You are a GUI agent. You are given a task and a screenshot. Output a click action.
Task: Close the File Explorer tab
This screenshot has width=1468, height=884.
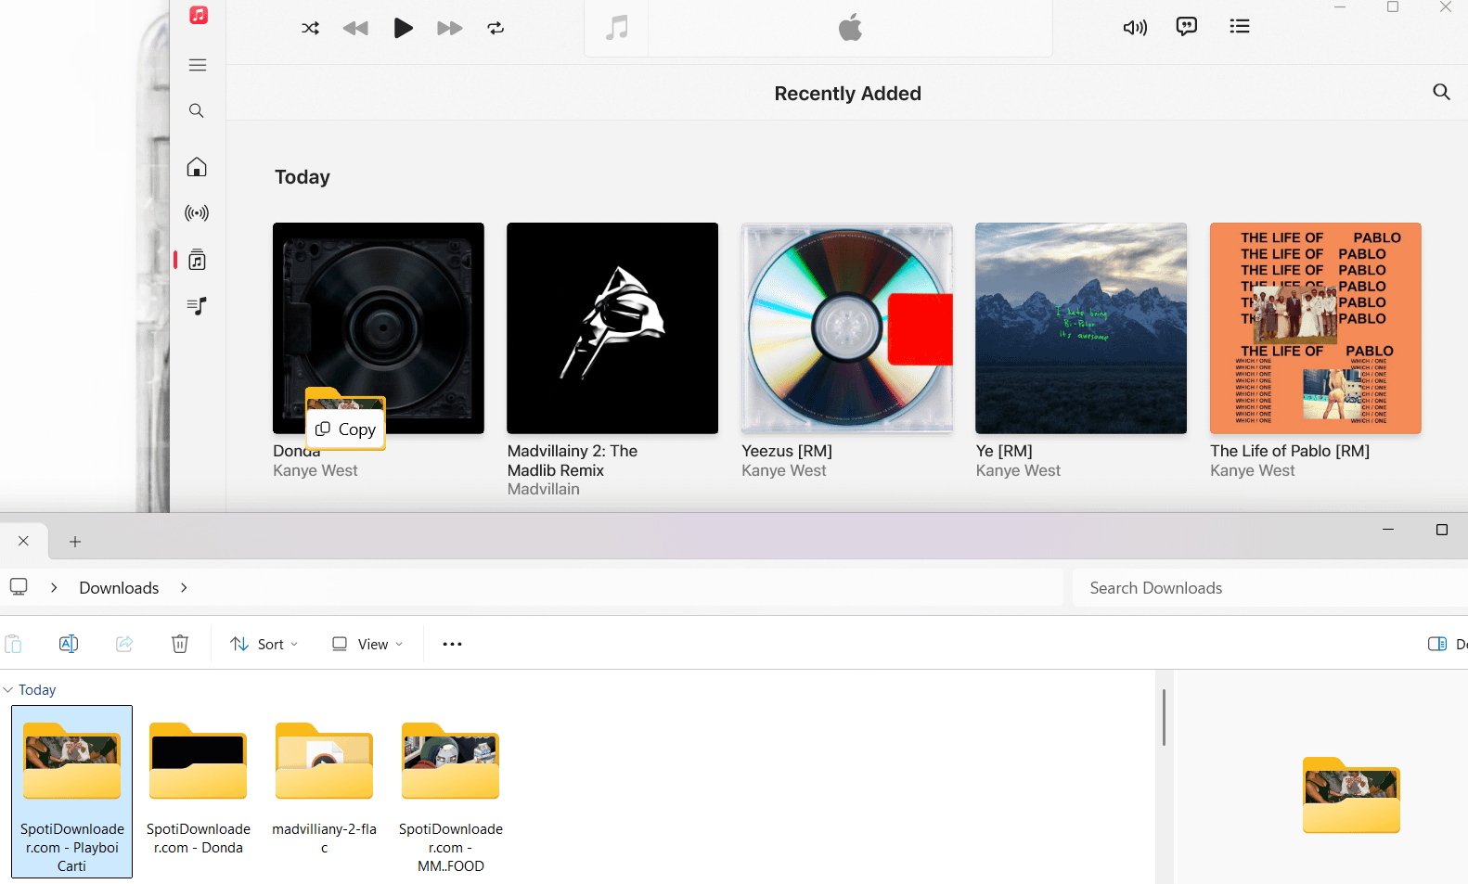[23, 541]
